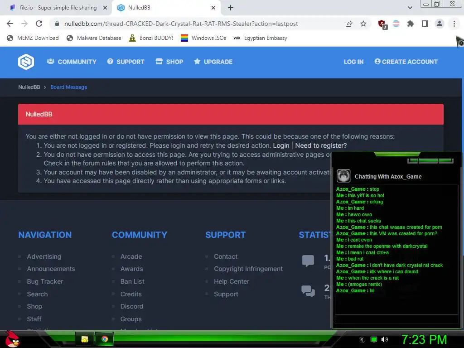Click the chat message input field
The height and width of the screenshot is (348, 464).
point(396,319)
